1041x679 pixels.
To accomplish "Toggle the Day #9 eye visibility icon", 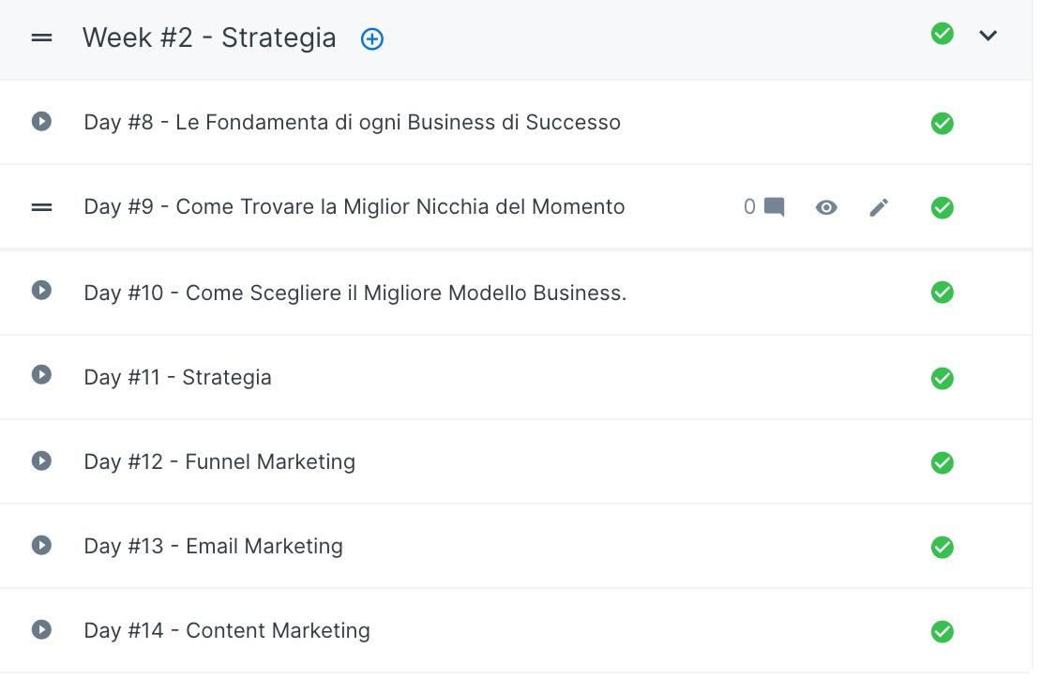I will [826, 208].
